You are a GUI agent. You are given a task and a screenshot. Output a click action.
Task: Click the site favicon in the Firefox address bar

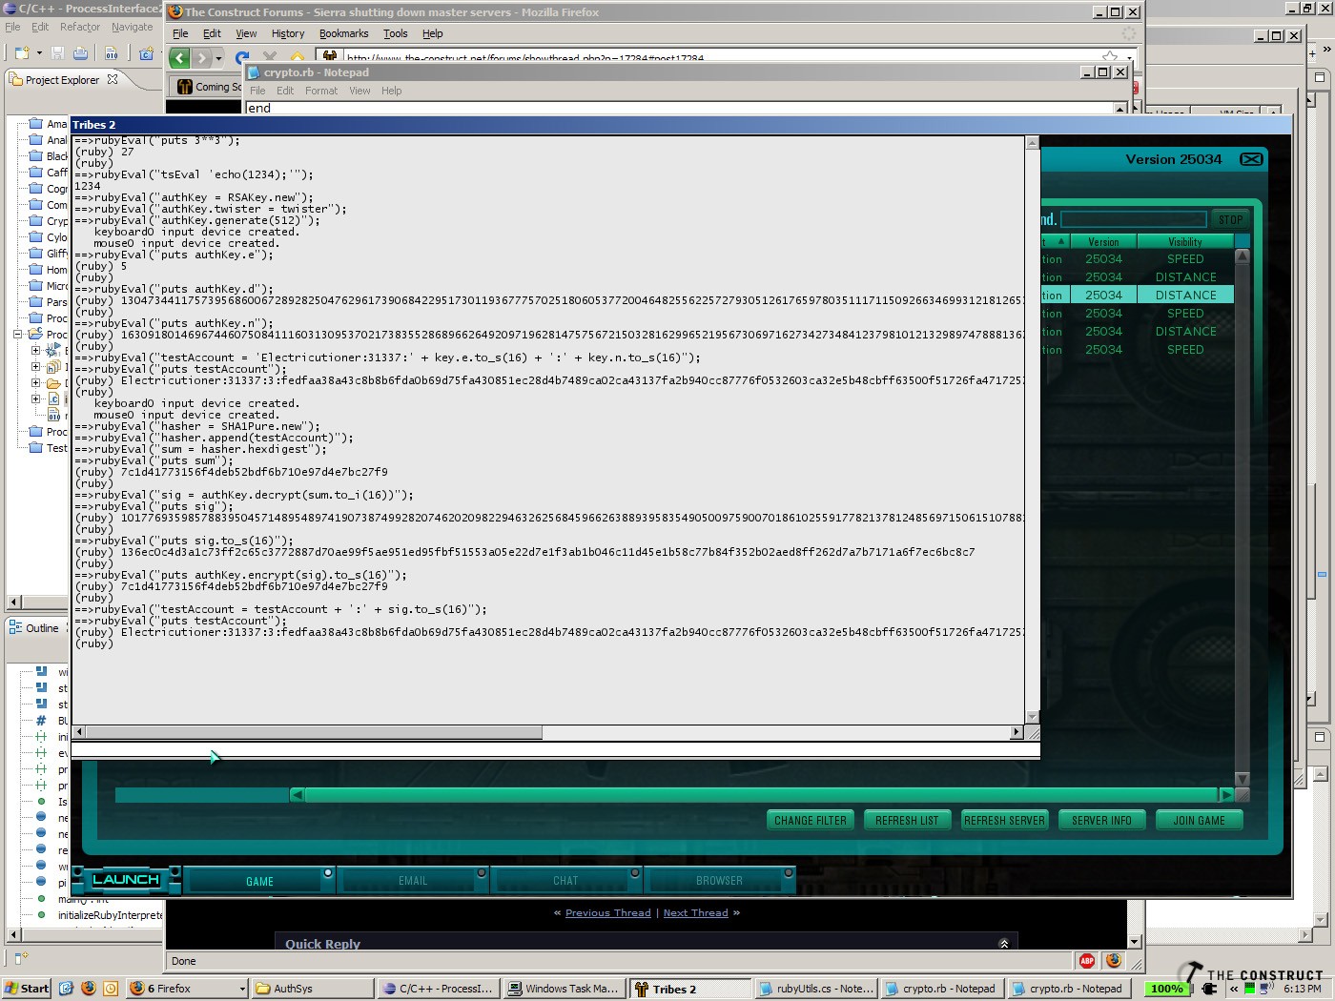coord(329,57)
